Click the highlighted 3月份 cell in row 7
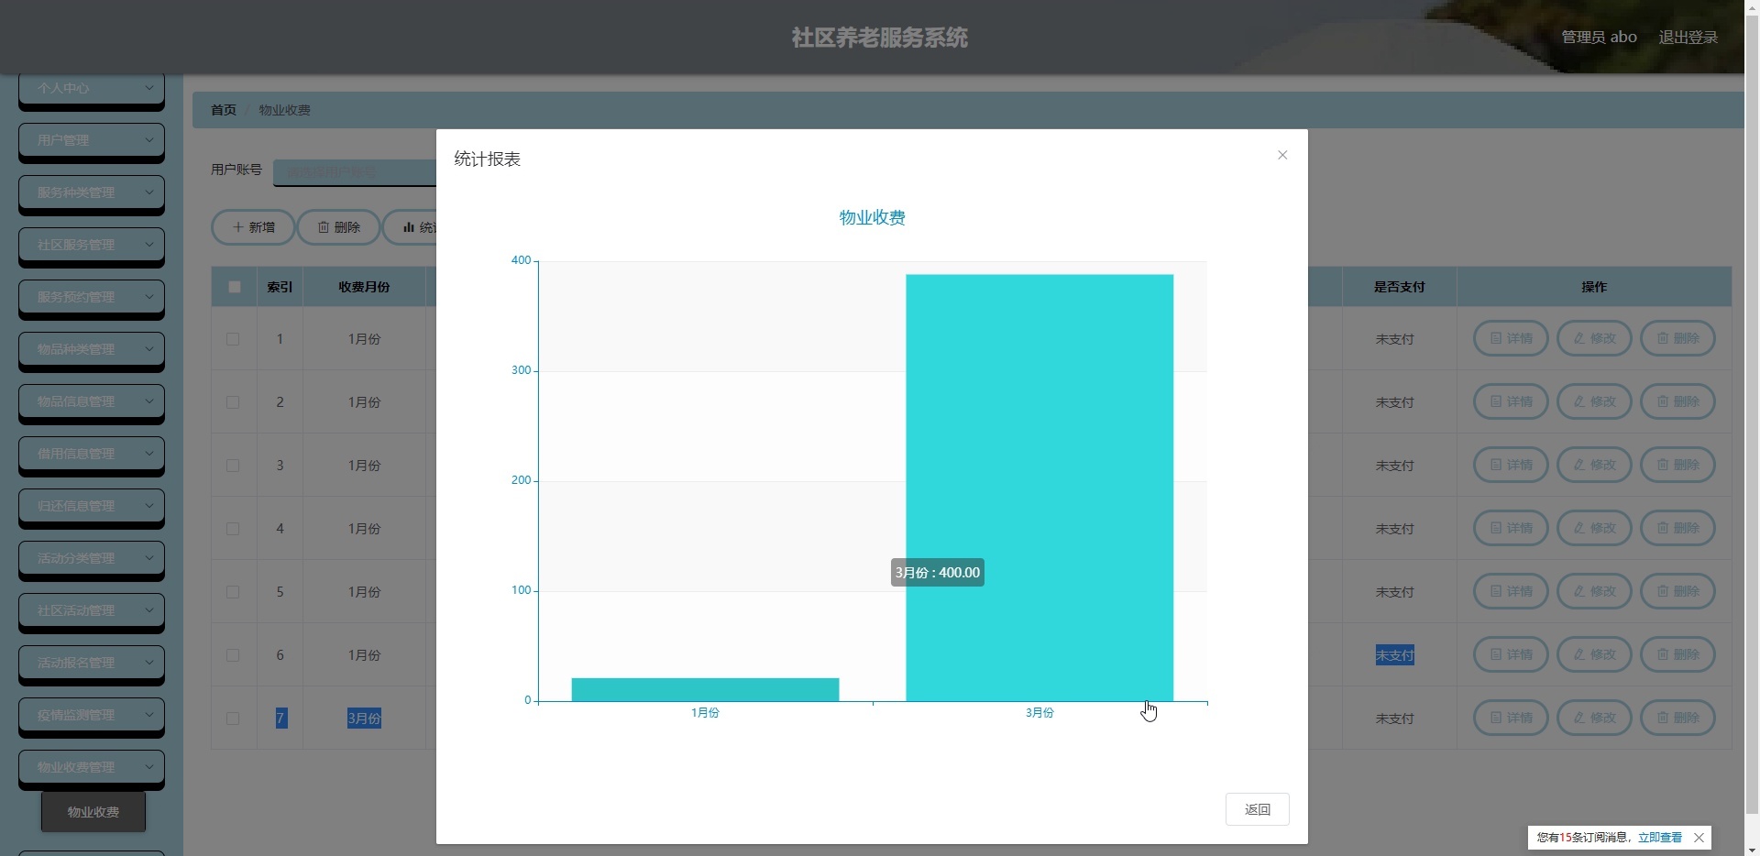The image size is (1760, 856). click(364, 719)
